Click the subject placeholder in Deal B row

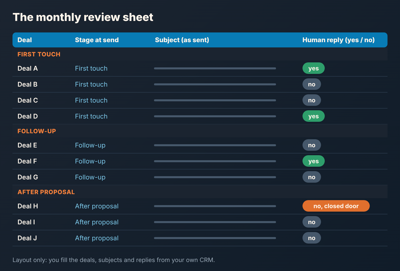pyautogui.click(x=215, y=84)
